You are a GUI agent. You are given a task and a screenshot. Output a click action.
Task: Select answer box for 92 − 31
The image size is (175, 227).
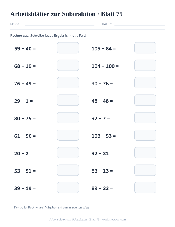pyautogui.click(x=145, y=153)
